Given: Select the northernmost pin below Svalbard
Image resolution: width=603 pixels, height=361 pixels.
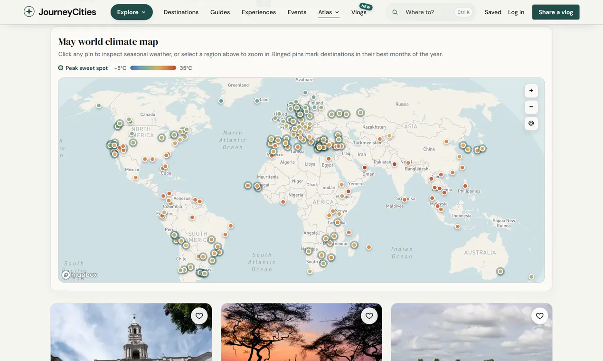Looking at the screenshot, I should [305, 93].
